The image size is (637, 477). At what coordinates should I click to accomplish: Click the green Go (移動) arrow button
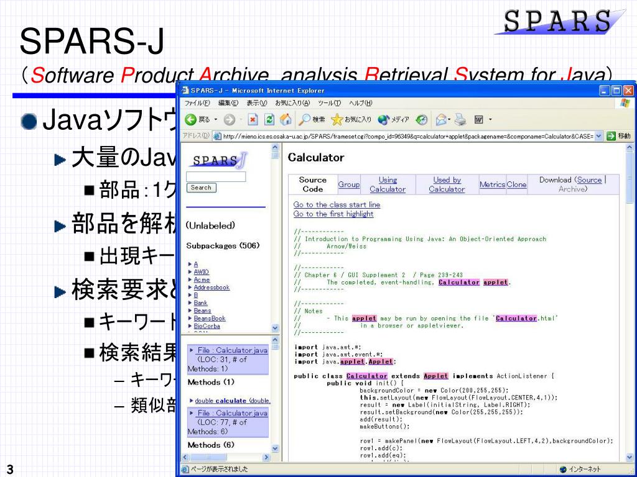(611, 136)
